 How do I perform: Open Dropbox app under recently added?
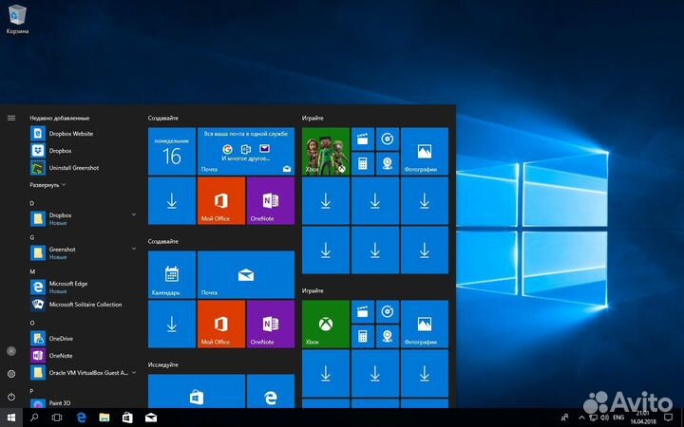coord(84,150)
